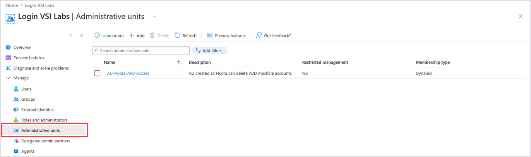531x157 pixels.
Task: Collapse the Manage section
Action: (8, 78)
